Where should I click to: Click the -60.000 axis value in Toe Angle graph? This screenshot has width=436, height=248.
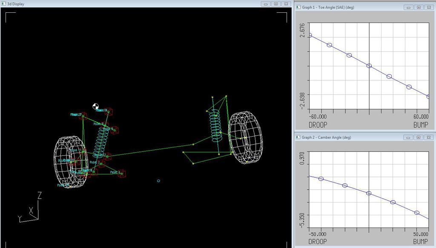(x=318, y=117)
